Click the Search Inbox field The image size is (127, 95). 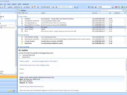pos(111,10)
